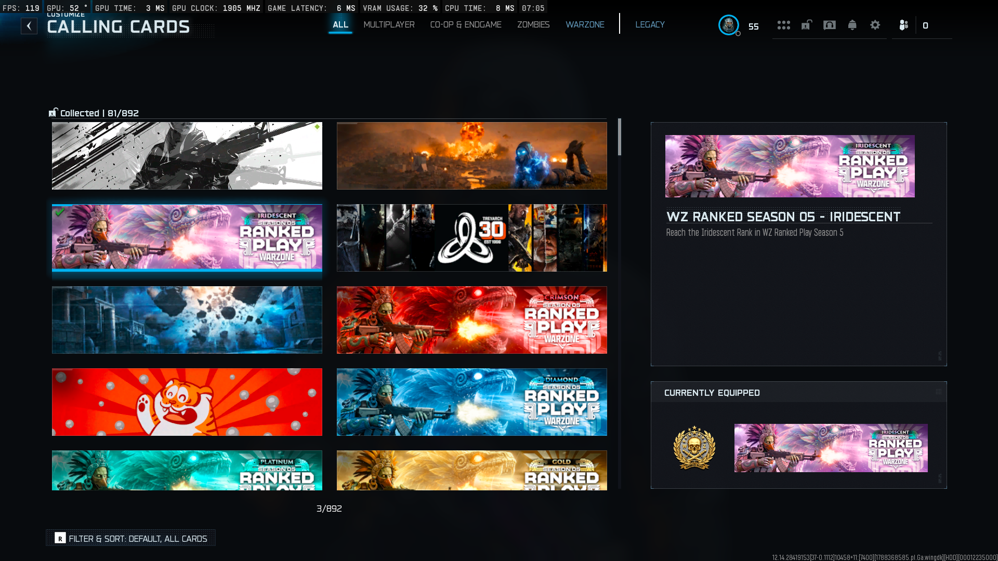This screenshot has height=561, width=998.
Task: Select the Iridescent Ranked Play calling card in grid
Action: pos(187,238)
